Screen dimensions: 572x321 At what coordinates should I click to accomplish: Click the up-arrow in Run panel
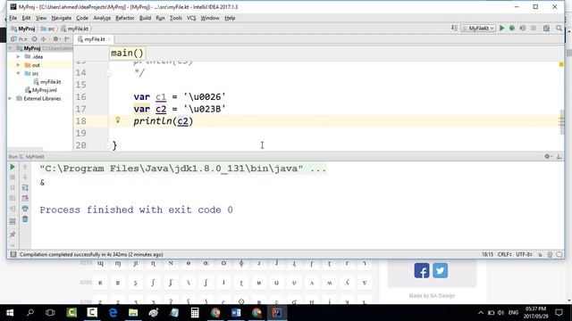(25, 167)
